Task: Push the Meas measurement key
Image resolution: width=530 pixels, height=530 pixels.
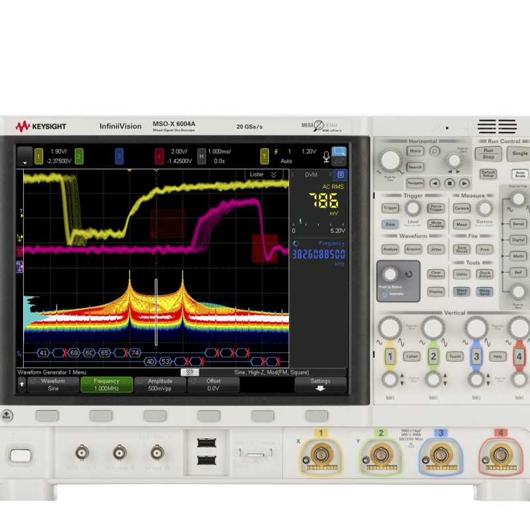Action: coord(461,224)
